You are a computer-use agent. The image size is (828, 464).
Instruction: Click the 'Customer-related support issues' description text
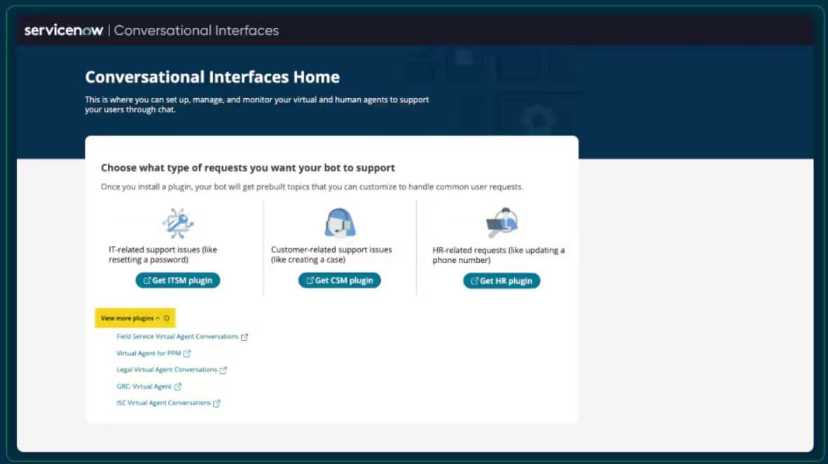331,254
